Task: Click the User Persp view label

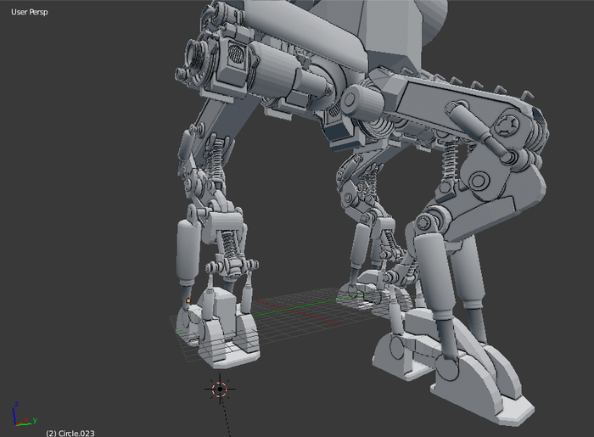Action: [x=31, y=13]
